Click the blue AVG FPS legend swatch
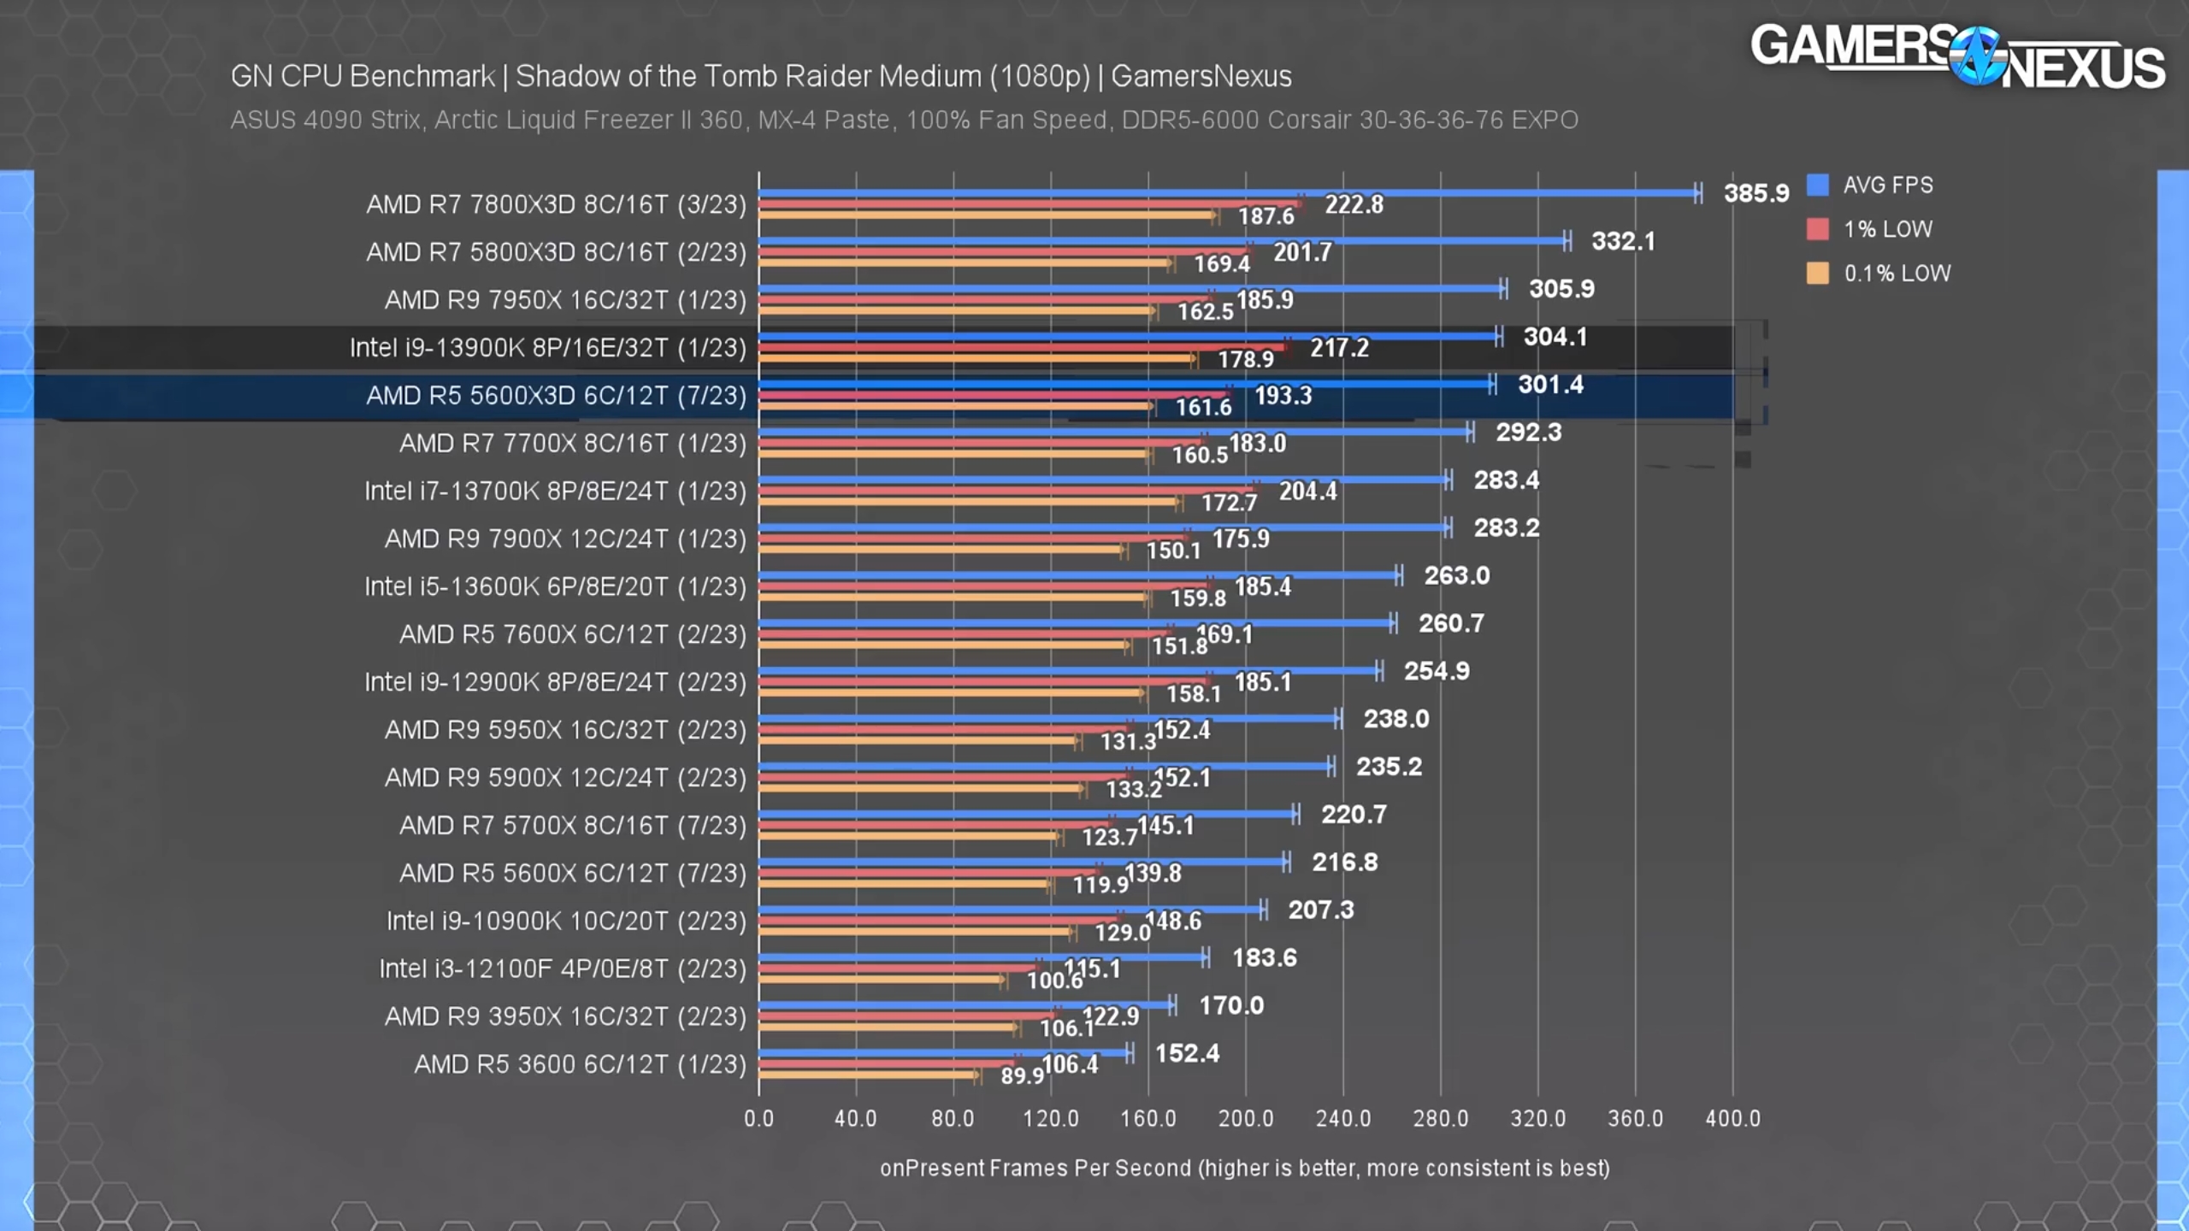This screenshot has height=1231, width=2189. 1817,185
